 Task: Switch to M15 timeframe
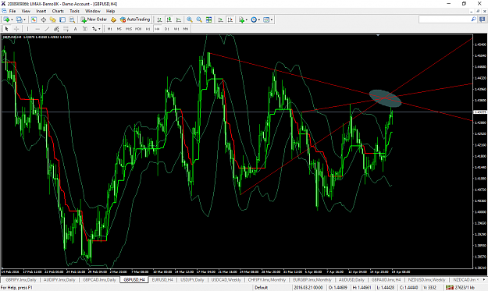pos(129,29)
